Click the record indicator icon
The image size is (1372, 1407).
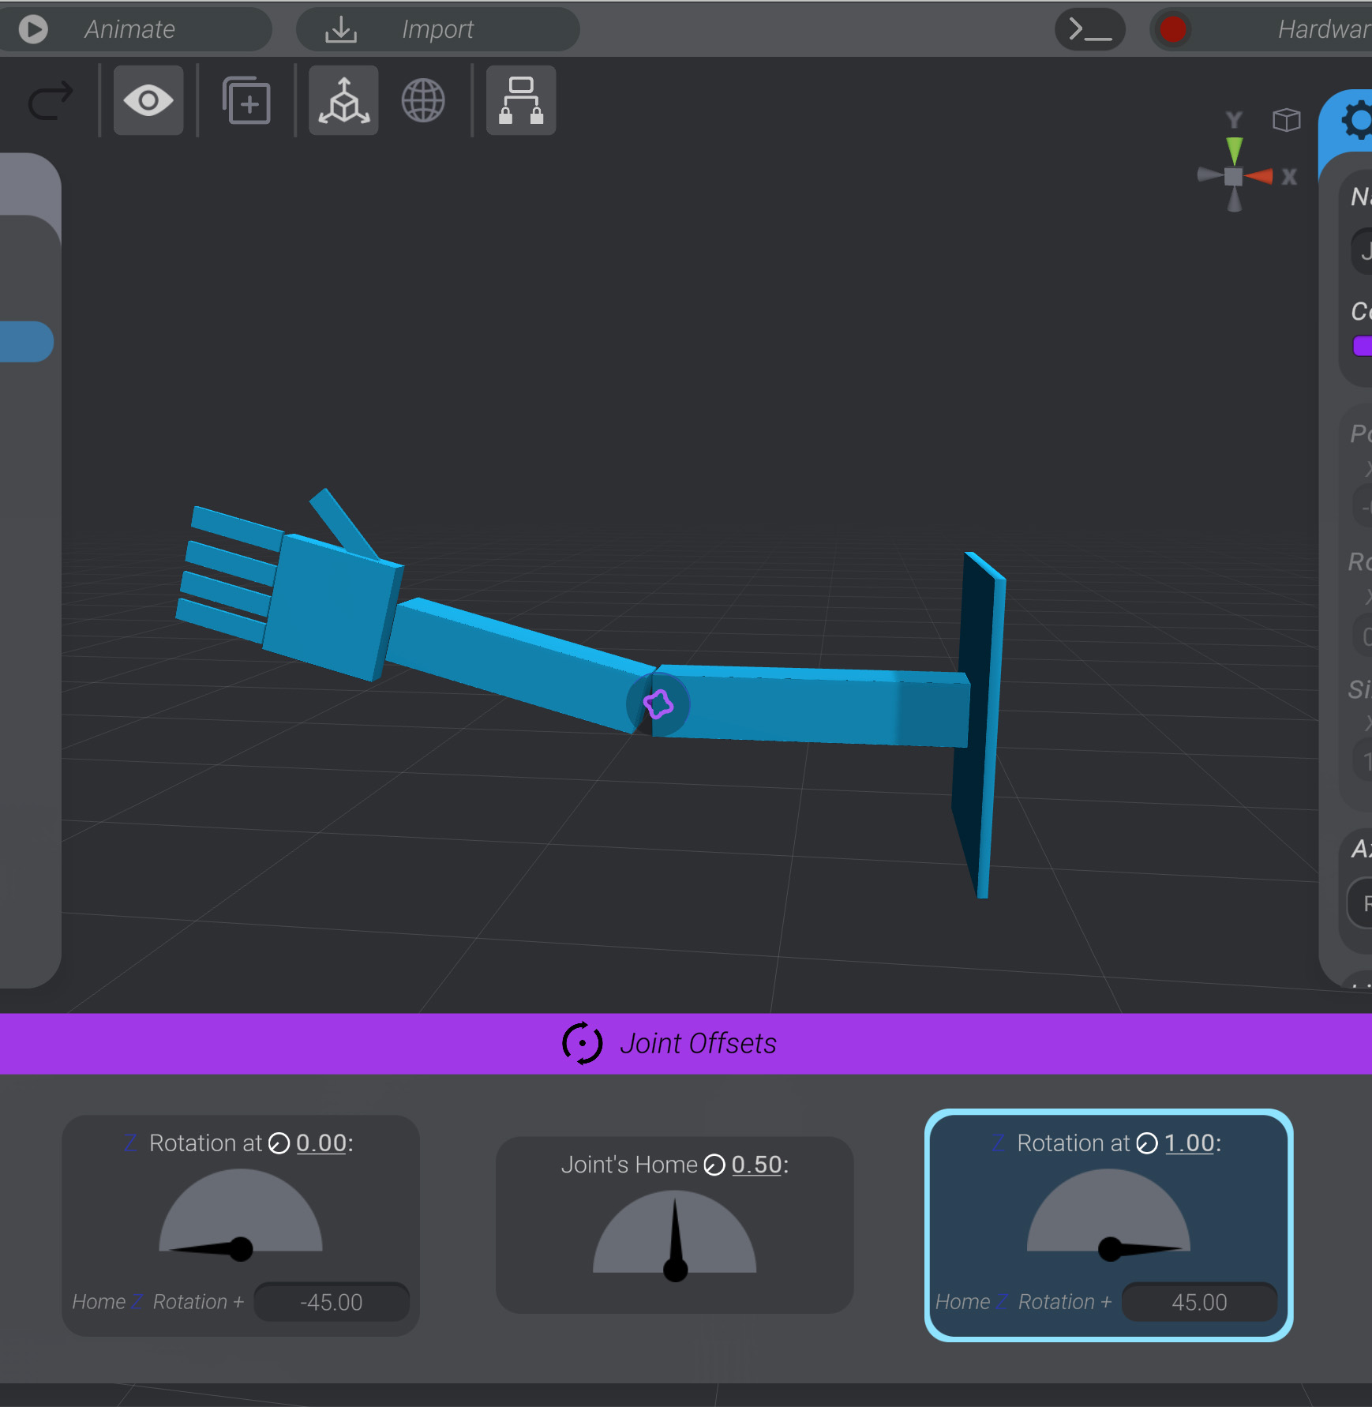click(x=1171, y=29)
